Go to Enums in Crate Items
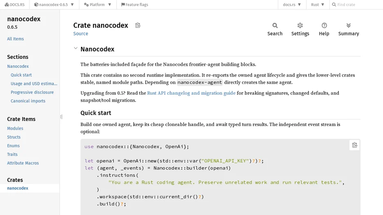The height and width of the screenshot is (215, 383). [x=13, y=146]
